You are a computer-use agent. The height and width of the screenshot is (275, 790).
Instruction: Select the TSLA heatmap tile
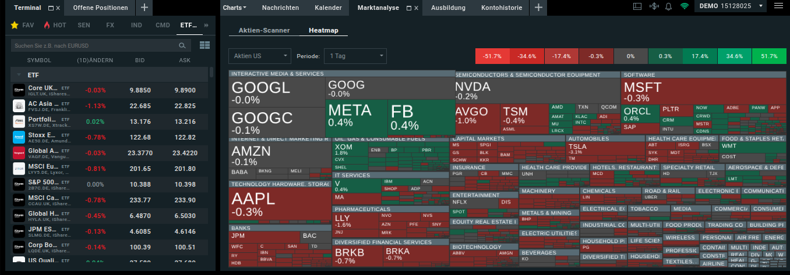click(x=605, y=149)
